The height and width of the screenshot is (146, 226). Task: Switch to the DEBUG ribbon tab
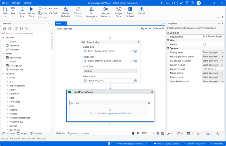(x=28, y=3)
